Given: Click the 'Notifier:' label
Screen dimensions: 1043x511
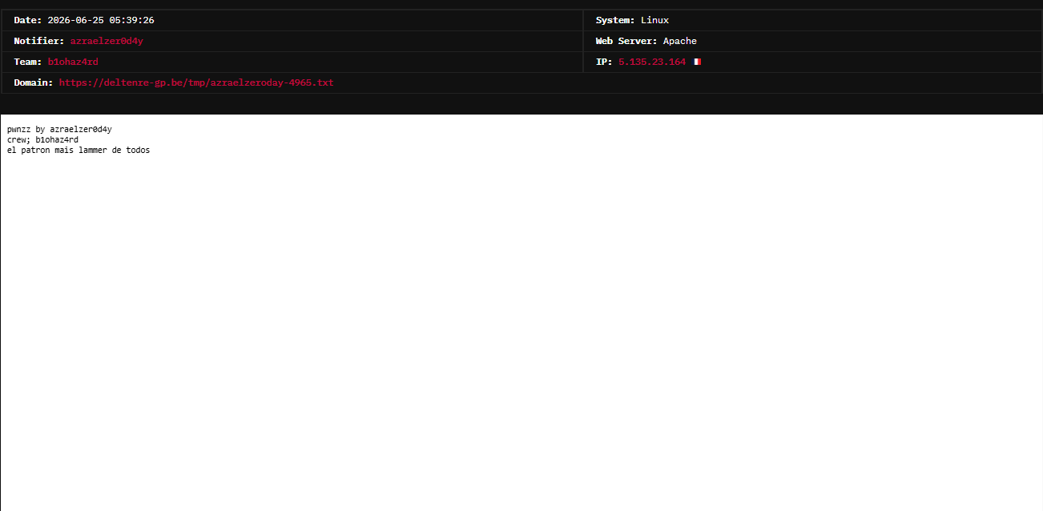Looking at the screenshot, I should click(x=39, y=41).
